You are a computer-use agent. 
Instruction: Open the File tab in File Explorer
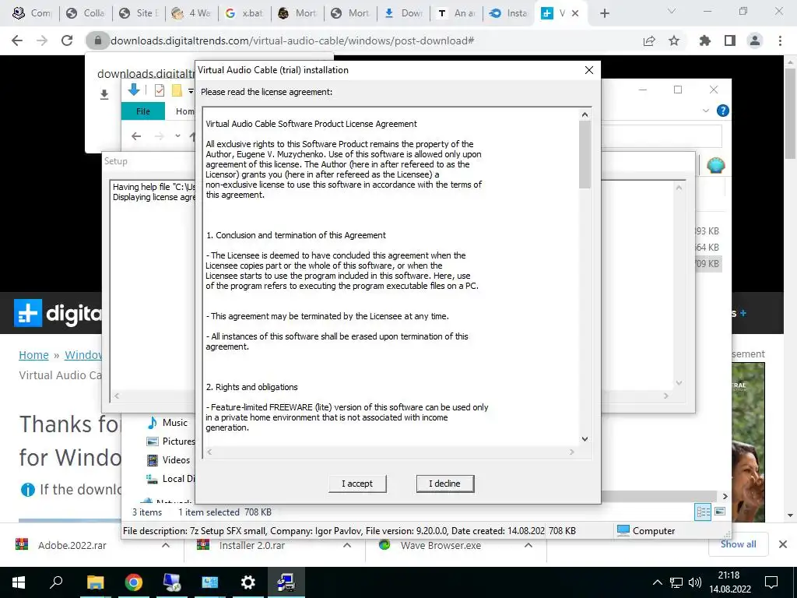click(143, 111)
